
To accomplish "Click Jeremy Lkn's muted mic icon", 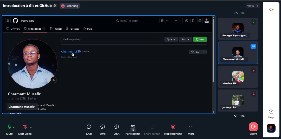I will point(253,94).
